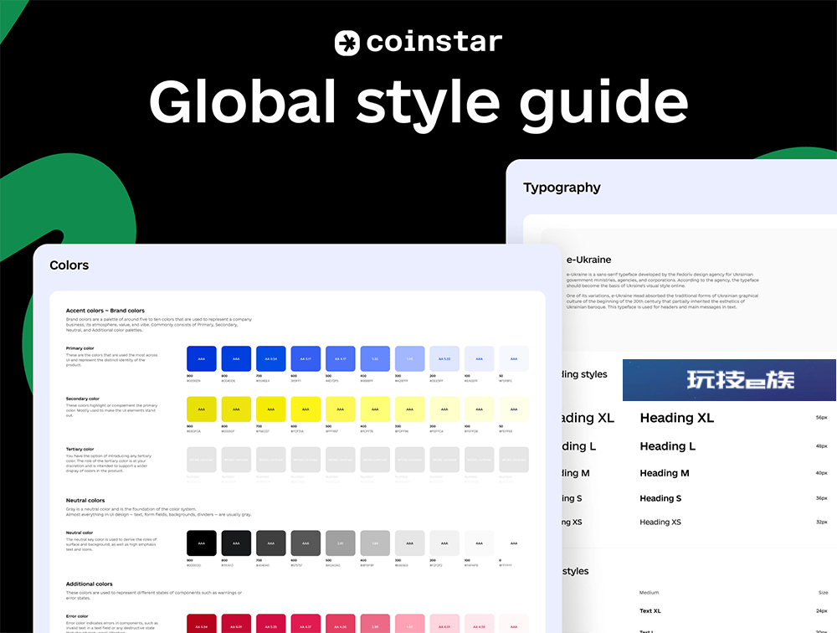Click the Heading XS regular sample

pos(660,522)
